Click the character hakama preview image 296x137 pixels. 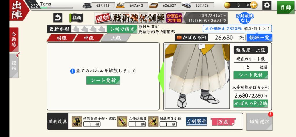pyautogui.click(x=197, y=76)
